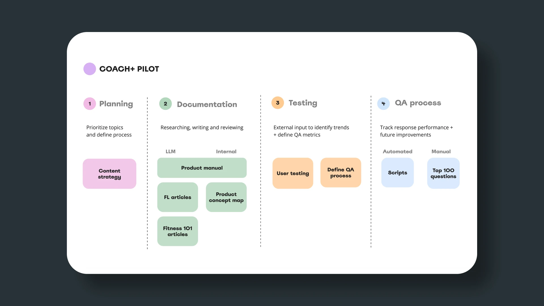Screen dimensions: 544x306
Task: Click the QA process heading
Action: tap(418, 103)
